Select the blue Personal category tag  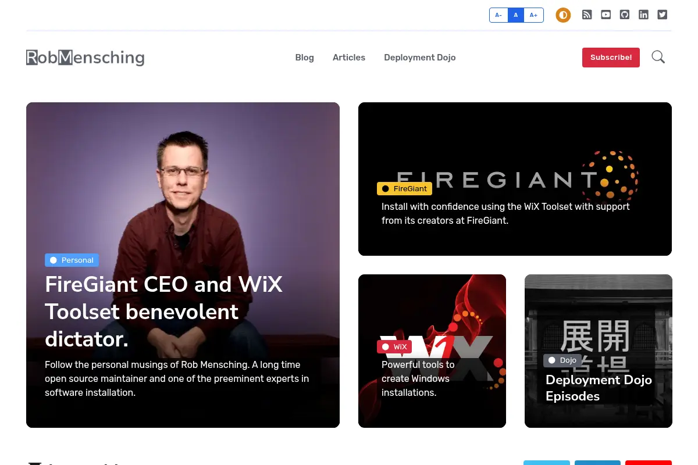tap(72, 260)
